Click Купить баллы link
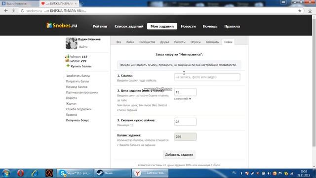 (81, 66)
